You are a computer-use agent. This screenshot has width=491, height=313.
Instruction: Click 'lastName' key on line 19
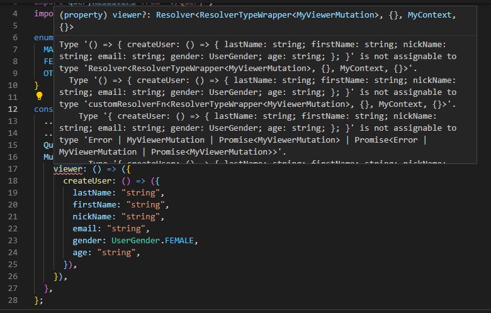pos(92,193)
